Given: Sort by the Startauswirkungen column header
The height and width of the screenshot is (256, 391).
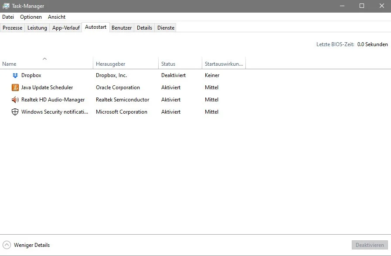Looking at the screenshot, I should pyautogui.click(x=224, y=63).
